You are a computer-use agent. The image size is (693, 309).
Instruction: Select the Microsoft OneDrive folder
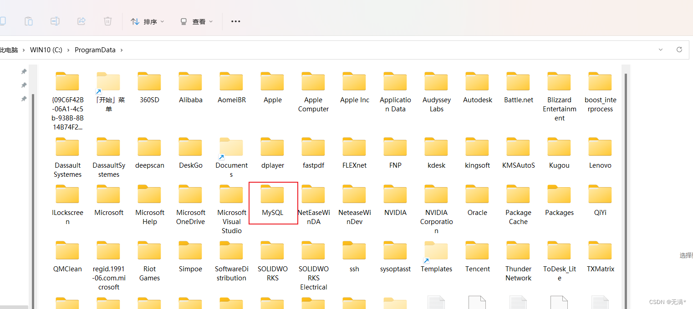pyautogui.click(x=190, y=205)
